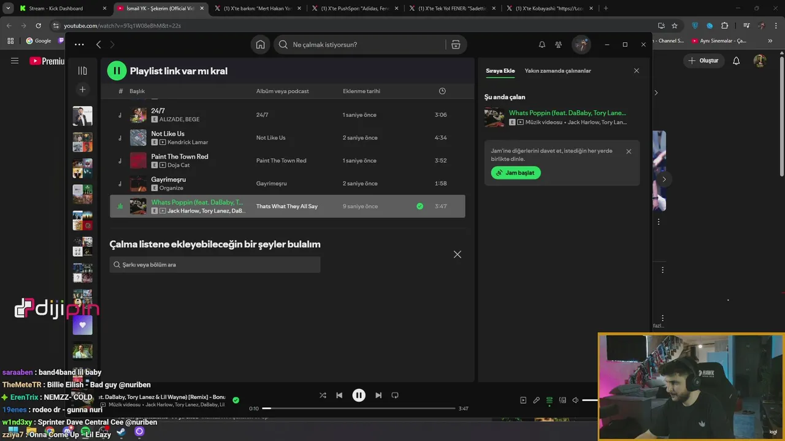The image size is (785, 441).
Task: Open Spotify notifications bell
Action: [x=542, y=45]
